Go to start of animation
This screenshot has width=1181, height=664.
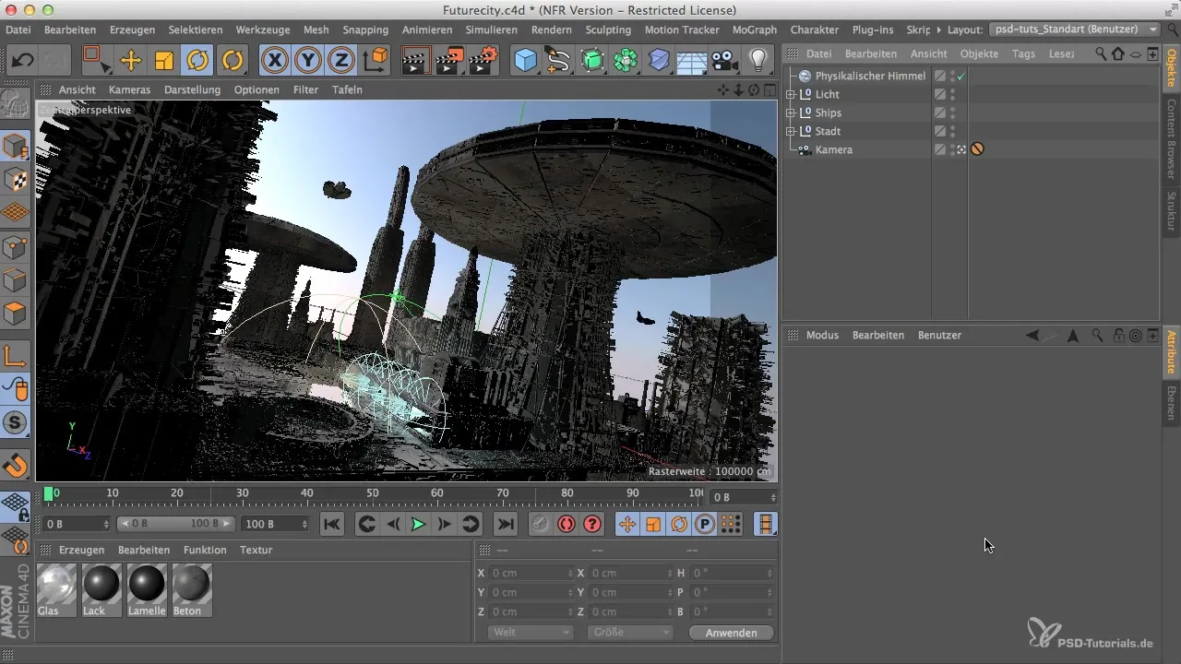[x=332, y=524]
